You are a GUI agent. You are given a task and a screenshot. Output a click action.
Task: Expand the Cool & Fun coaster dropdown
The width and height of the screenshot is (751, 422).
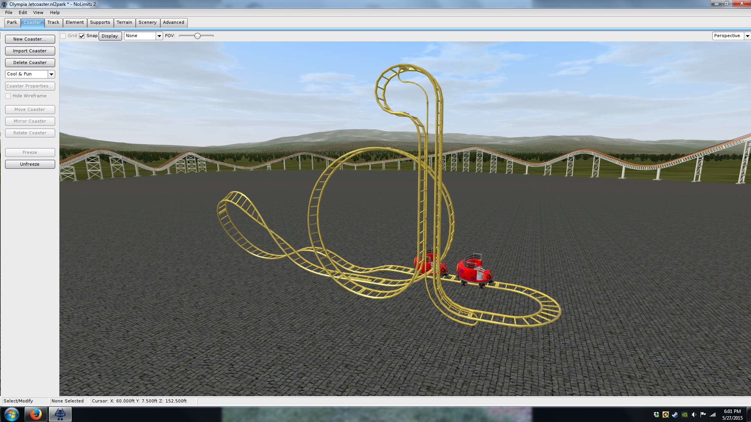tap(51, 74)
